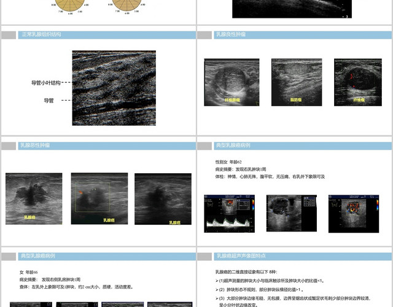The image size is (393, 307).
Task: Select the slide title 典型乳腺癌病例 above 性别女
Action: (233, 145)
